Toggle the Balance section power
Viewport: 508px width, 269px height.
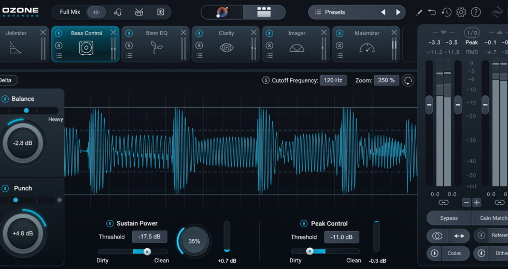tap(5, 99)
